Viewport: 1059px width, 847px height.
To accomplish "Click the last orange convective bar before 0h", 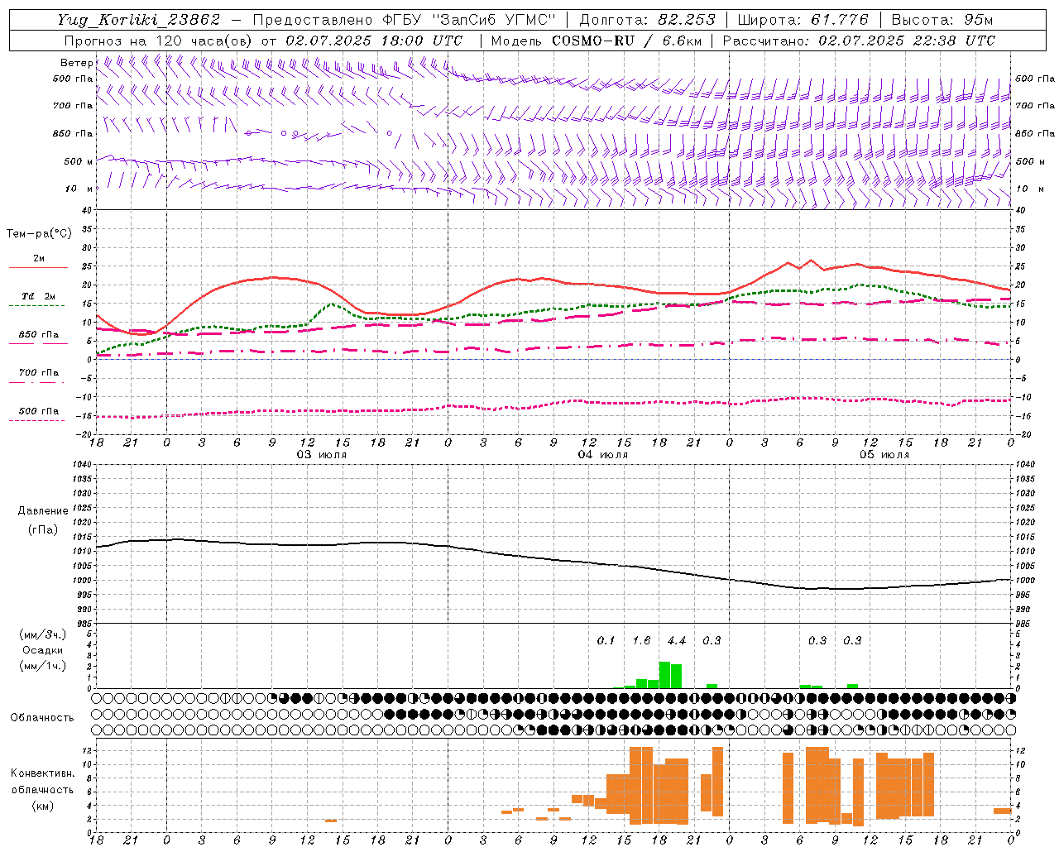I will pyautogui.click(x=1002, y=811).
